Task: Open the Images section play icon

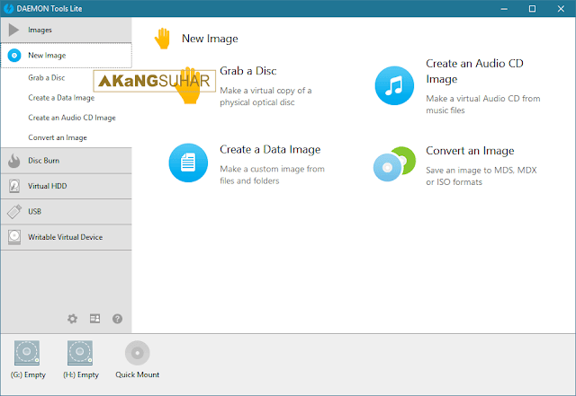Action: click(x=14, y=30)
